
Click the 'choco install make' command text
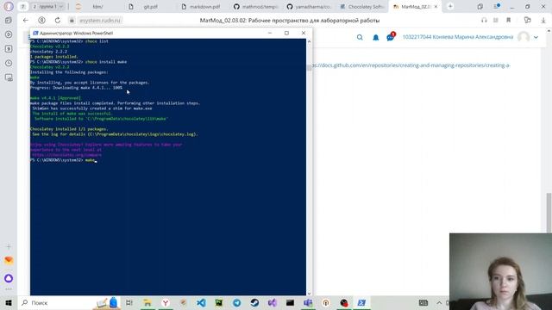pos(106,62)
